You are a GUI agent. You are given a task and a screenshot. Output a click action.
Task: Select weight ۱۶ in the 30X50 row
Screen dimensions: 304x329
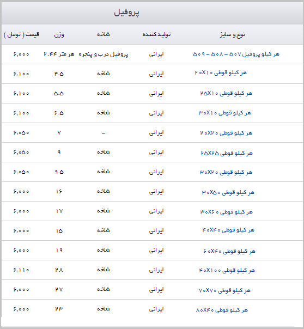[x=59, y=192]
